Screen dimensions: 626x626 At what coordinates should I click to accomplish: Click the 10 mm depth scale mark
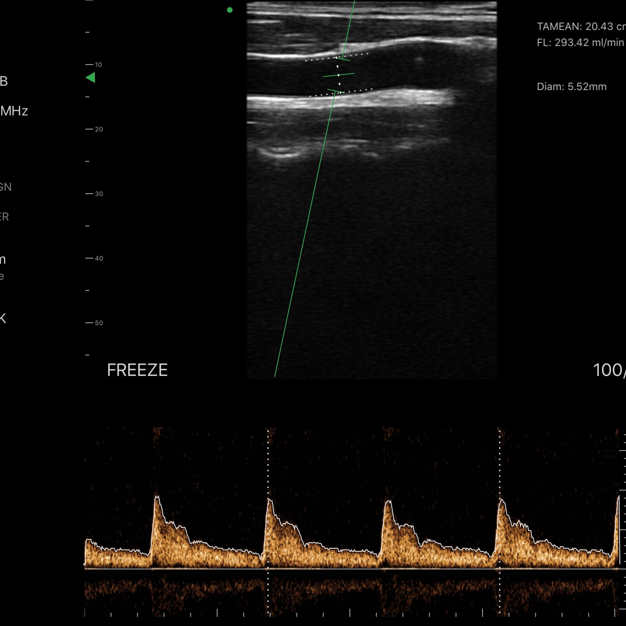95,65
